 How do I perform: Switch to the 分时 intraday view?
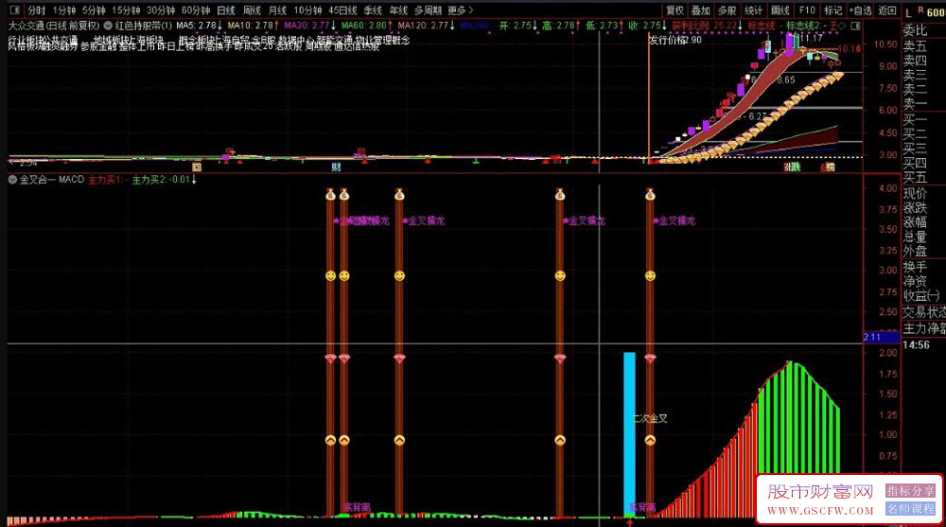[36, 10]
